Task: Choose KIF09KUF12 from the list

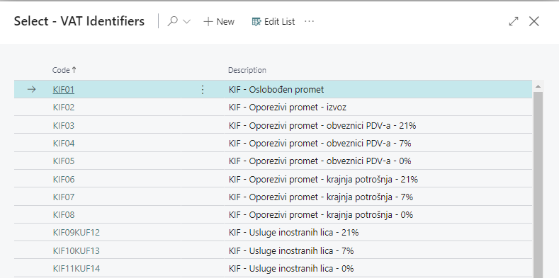Action: tap(77, 233)
